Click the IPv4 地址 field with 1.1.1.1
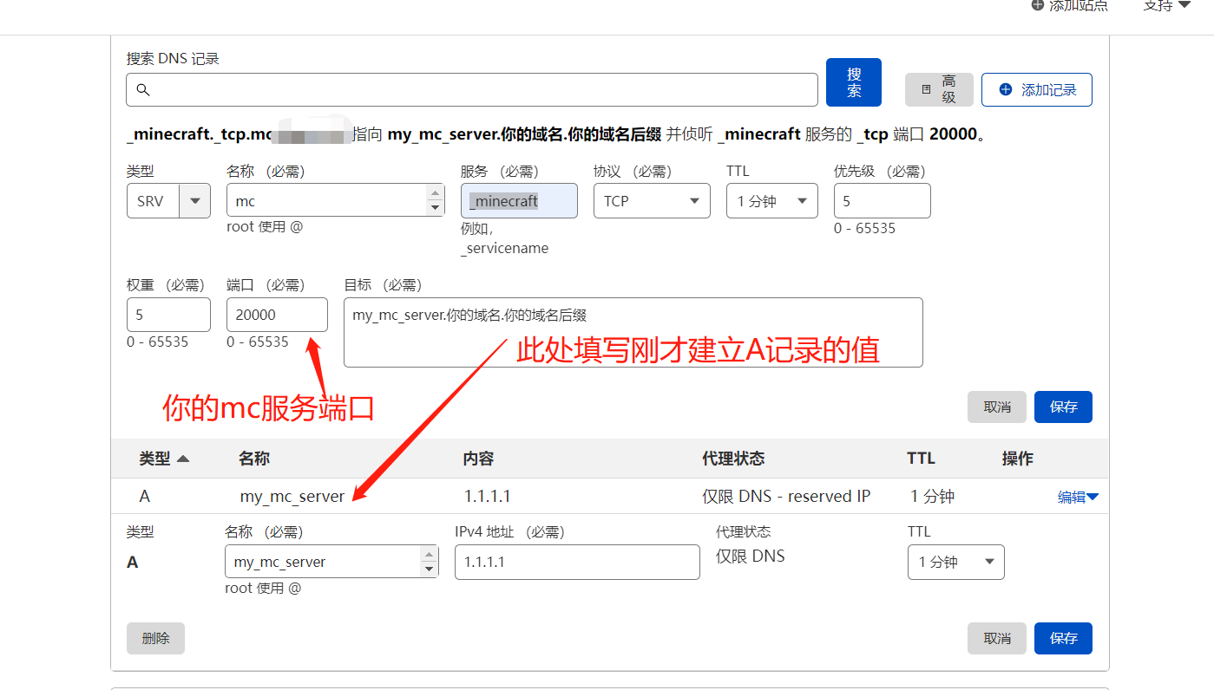The width and height of the screenshot is (1214, 690). click(577, 562)
